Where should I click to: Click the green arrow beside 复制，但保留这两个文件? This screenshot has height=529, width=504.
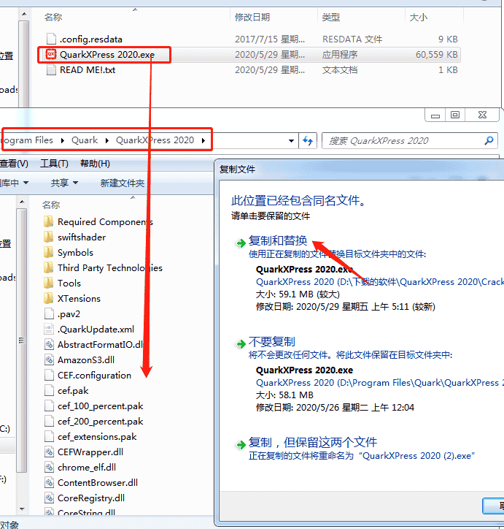[x=241, y=445]
